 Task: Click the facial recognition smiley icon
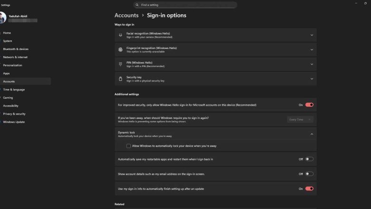point(120,35)
